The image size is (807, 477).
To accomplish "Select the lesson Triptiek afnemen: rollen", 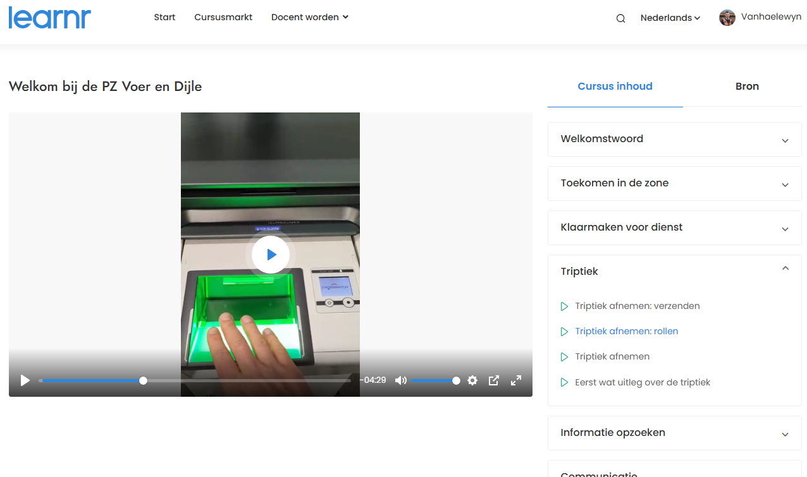I will (x=627, y=331).
